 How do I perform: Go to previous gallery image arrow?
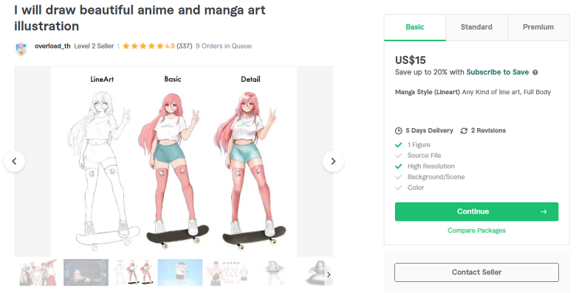point(14,161)
